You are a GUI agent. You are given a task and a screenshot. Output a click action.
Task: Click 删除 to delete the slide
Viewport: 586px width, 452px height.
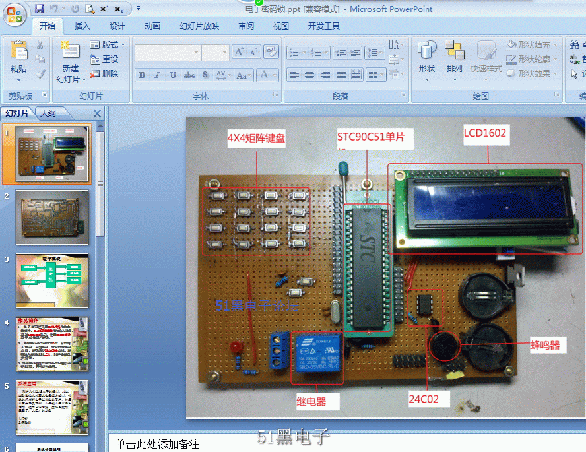point(104,74)
